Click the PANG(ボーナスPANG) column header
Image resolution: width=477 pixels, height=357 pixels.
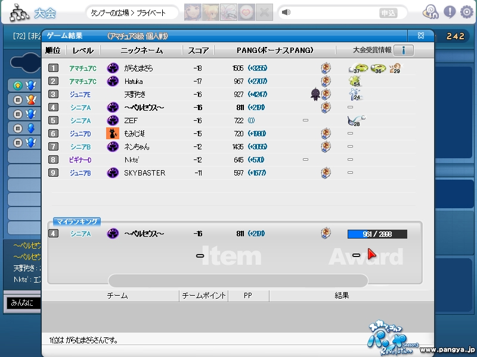[x=275, y=51]
